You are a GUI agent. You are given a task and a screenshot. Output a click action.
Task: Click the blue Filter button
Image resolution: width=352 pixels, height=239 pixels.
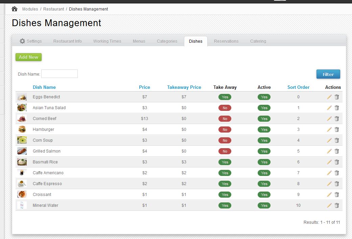tap(328, 74)
